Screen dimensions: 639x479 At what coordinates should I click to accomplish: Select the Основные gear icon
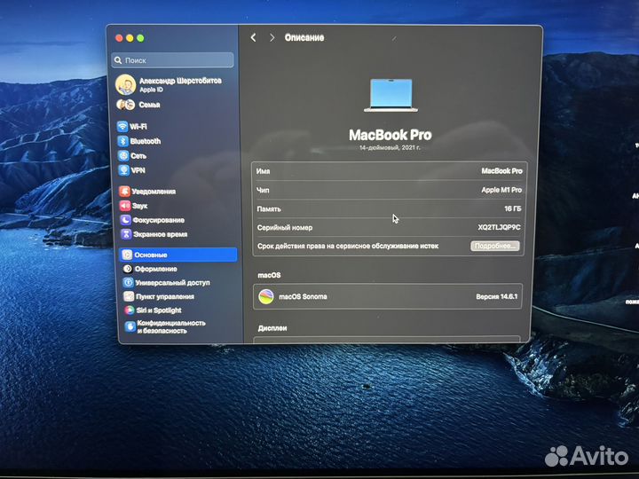127,255
